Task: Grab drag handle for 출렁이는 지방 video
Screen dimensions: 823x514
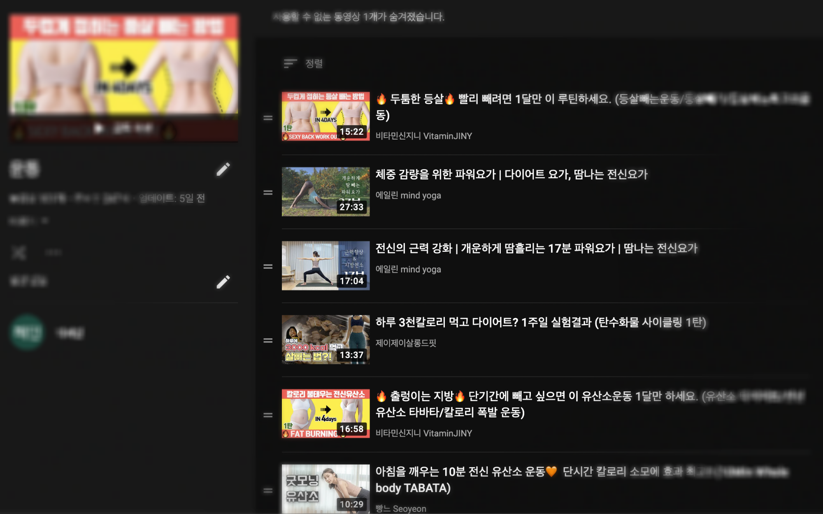Action: pos(268,415)
